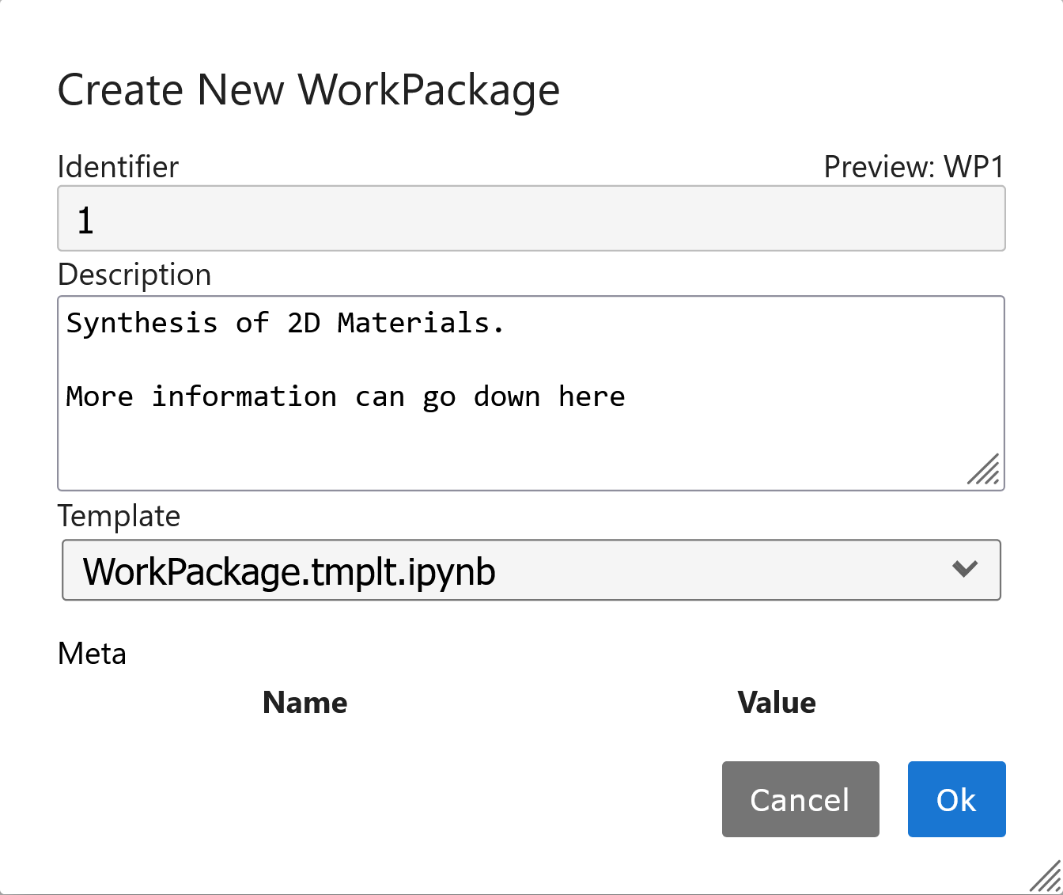Click the word 'information' in the description

tap(244, 396)
